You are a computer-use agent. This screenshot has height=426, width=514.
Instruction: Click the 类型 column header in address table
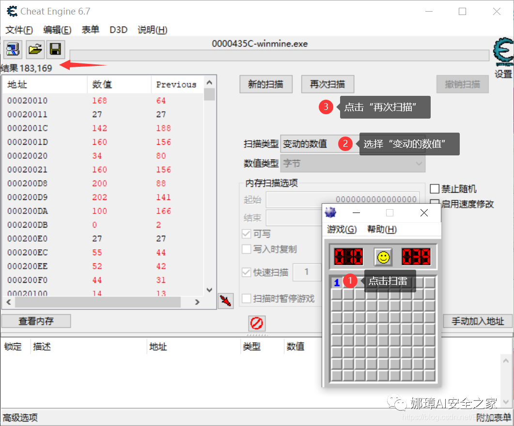252,347
